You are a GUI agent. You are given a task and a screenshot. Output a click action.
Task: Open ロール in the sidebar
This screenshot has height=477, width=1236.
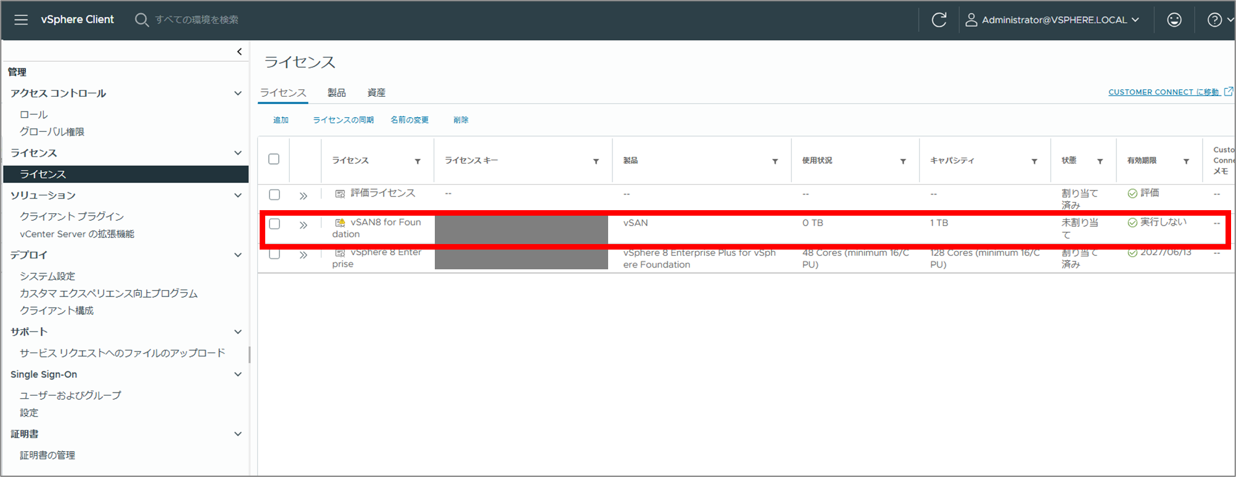34,115
